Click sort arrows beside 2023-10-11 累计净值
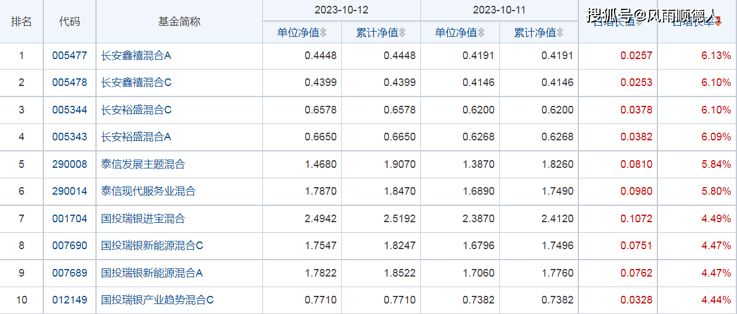The height and width of the screenshot is (314, 737). (560, 33)
